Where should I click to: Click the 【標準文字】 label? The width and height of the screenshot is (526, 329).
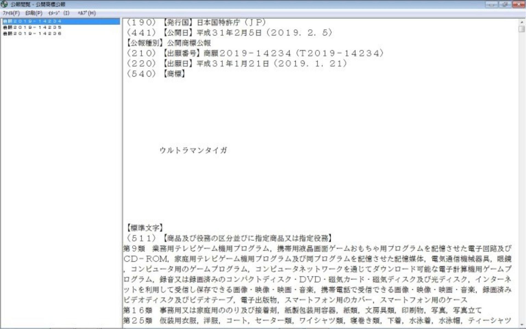click(x=145, y=228)
